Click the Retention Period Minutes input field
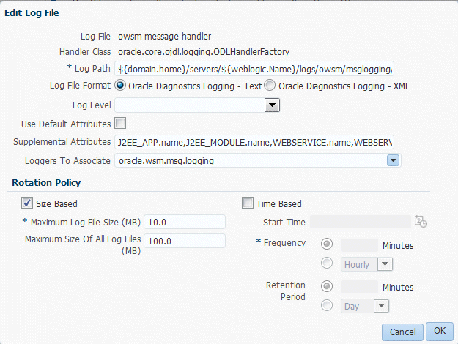The width and height of the screenshot is (458, 344). point(360,287)
